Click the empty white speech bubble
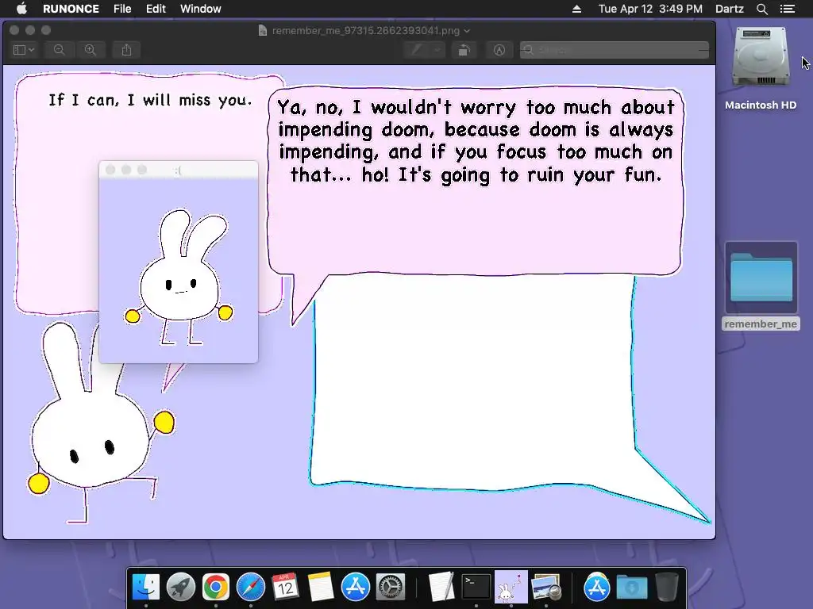This screenshot has width=813, height=609. click(x=475, y=383)
